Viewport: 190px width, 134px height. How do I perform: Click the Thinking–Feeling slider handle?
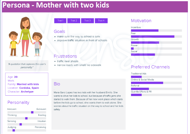coord(26,118)
